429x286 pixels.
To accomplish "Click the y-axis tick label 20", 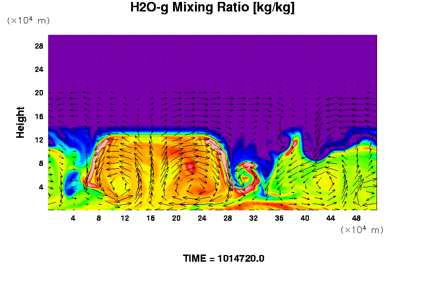I will 39,93.
